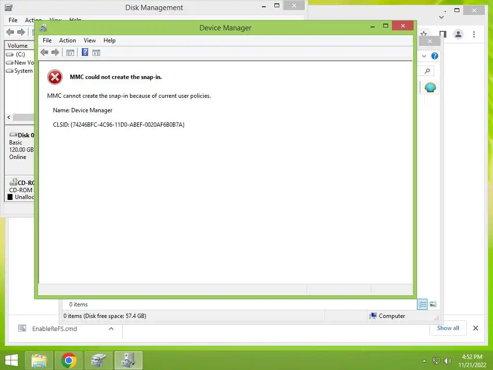This screenshot has width=493, height=370.
Task: Switch Explorer to large icons view
Action: [x=433, y=304]
